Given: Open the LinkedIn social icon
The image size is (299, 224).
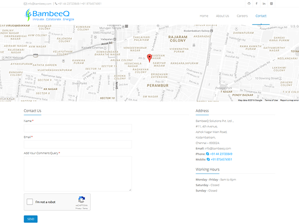Looking at the screenshot, I should coord(264,4).
